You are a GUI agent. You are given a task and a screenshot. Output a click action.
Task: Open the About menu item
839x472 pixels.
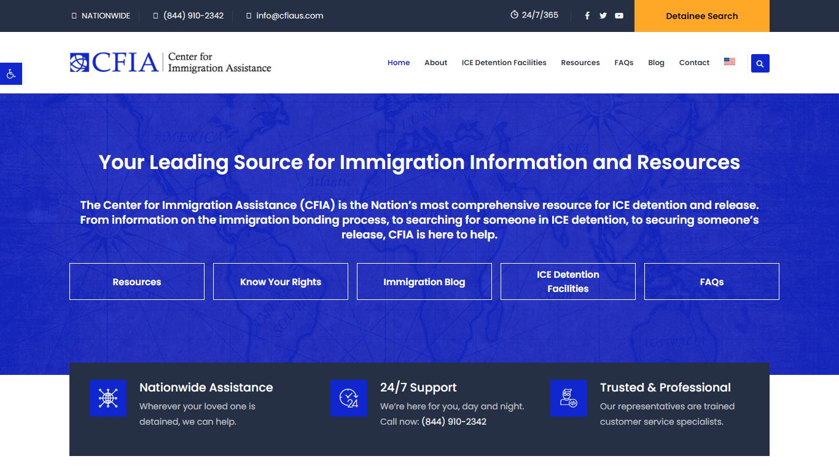pos(436,63)
